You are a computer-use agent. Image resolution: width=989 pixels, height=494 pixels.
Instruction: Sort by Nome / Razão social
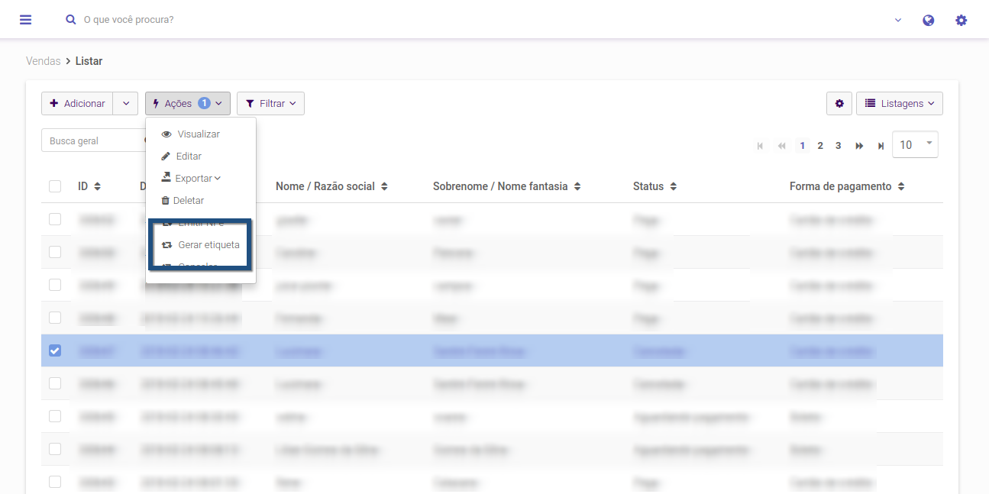(x=331, y=186)
